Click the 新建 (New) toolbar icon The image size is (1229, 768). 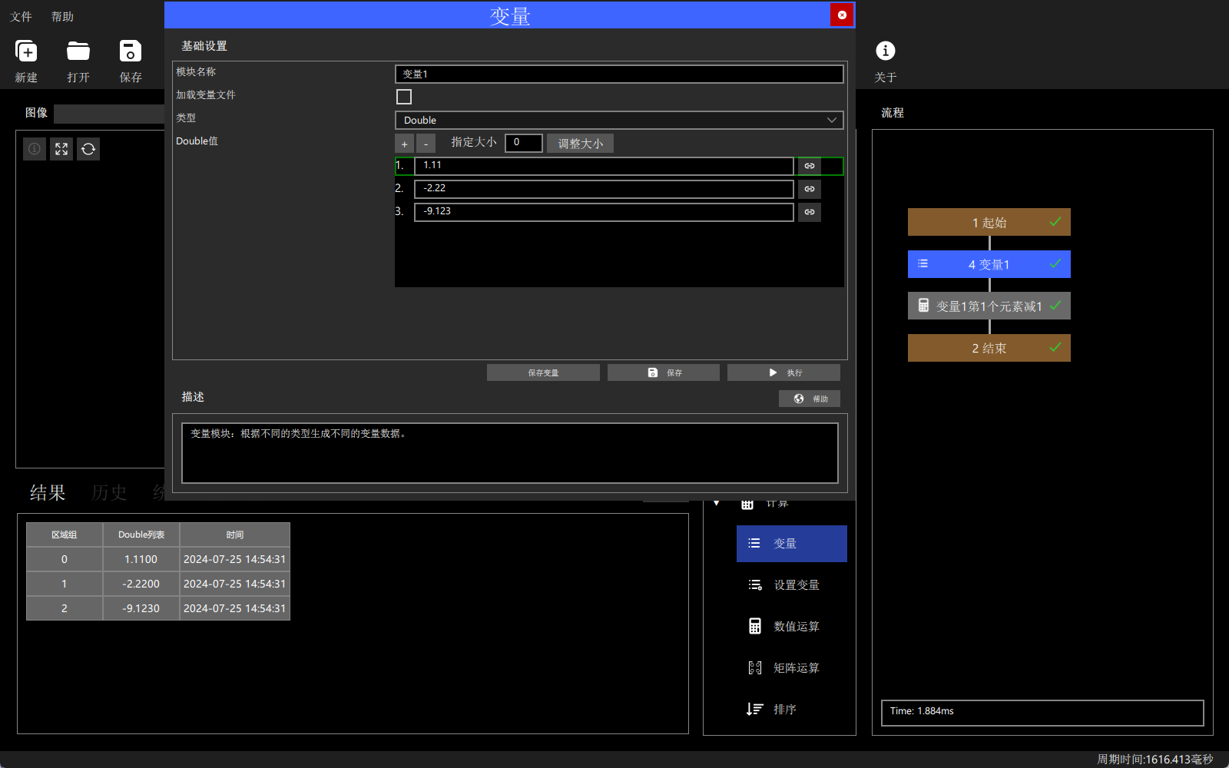click(x=26, y=51)
